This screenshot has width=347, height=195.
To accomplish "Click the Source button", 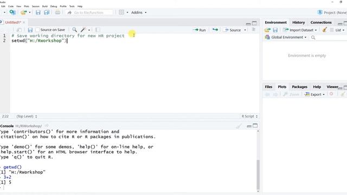I will click(x=233, y=30).
